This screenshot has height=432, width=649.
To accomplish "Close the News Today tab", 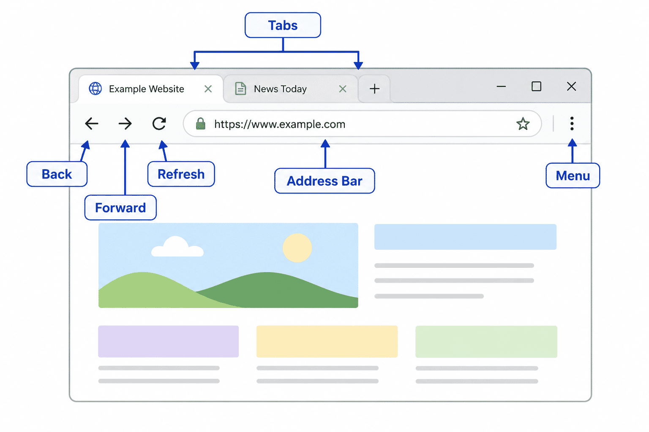I will pyautogui.click(x=343, y=89).
